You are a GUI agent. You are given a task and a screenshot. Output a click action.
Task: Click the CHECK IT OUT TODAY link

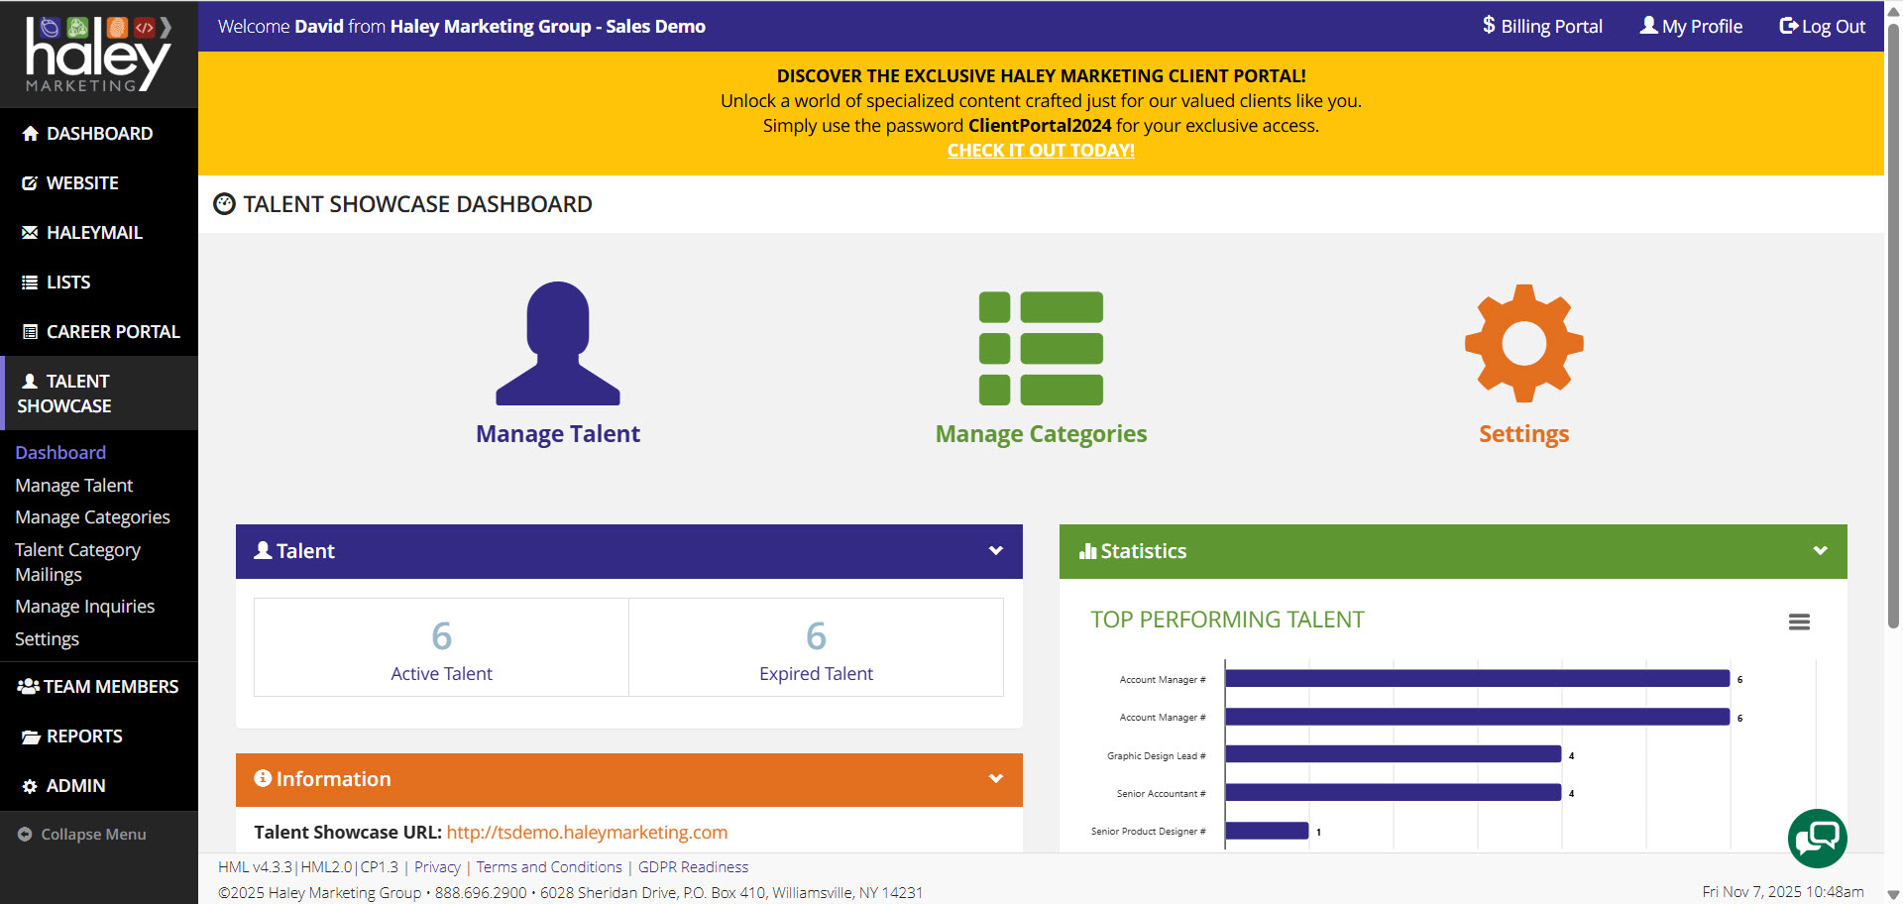(x=1041, y=151)
